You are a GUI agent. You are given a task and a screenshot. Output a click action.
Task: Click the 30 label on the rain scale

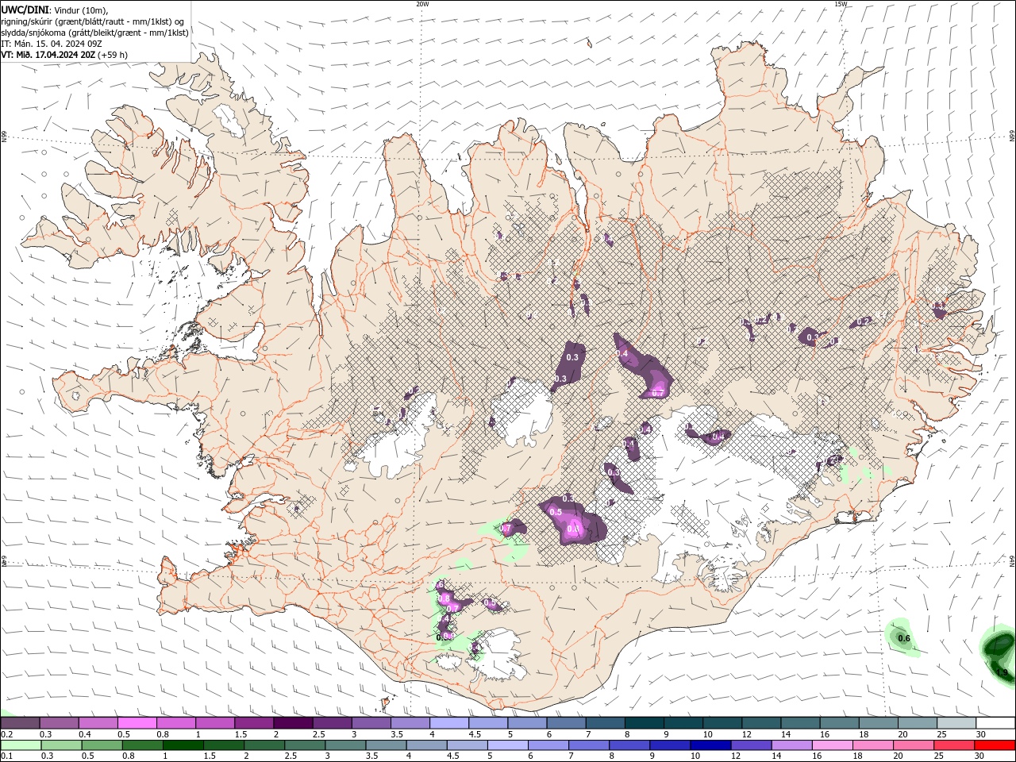coord(981,756)
